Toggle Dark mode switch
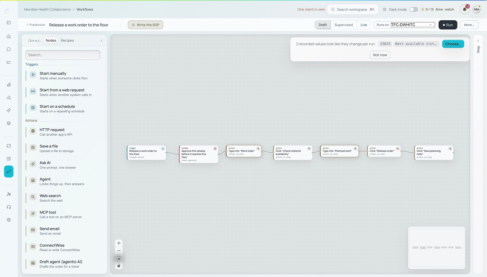Screen dimensions: 487x277 click(x=413, y=9)
